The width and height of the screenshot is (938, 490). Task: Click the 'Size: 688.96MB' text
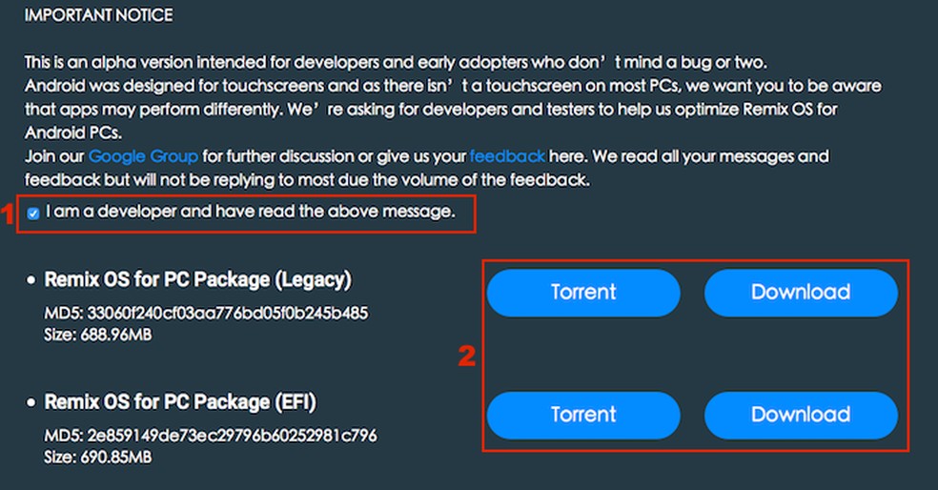(x=98, y=335)
